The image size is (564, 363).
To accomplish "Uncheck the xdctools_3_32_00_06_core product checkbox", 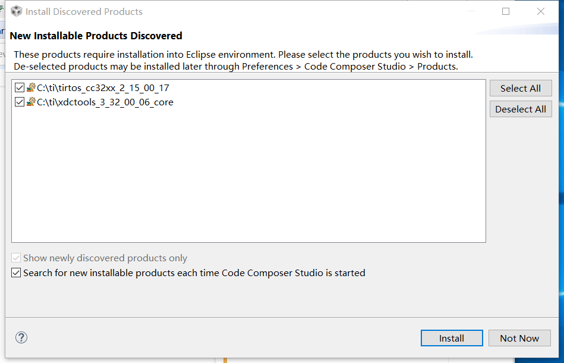I will pyautogui.click(x=20, y=102).
